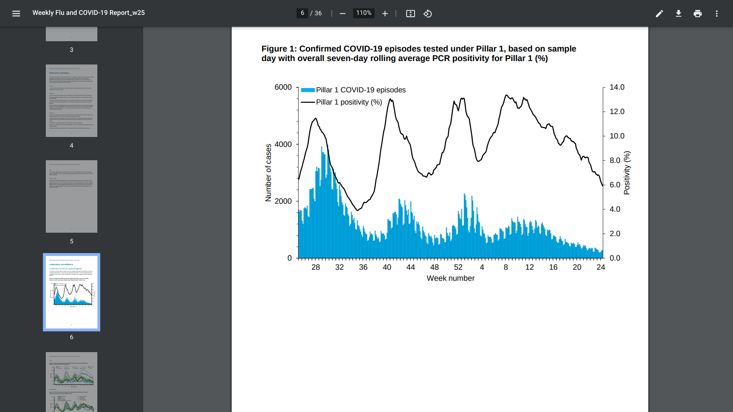Image resolution: width=733 pixels, height=412 pixels.
Task: Print the document
Action: pos(697,14)
